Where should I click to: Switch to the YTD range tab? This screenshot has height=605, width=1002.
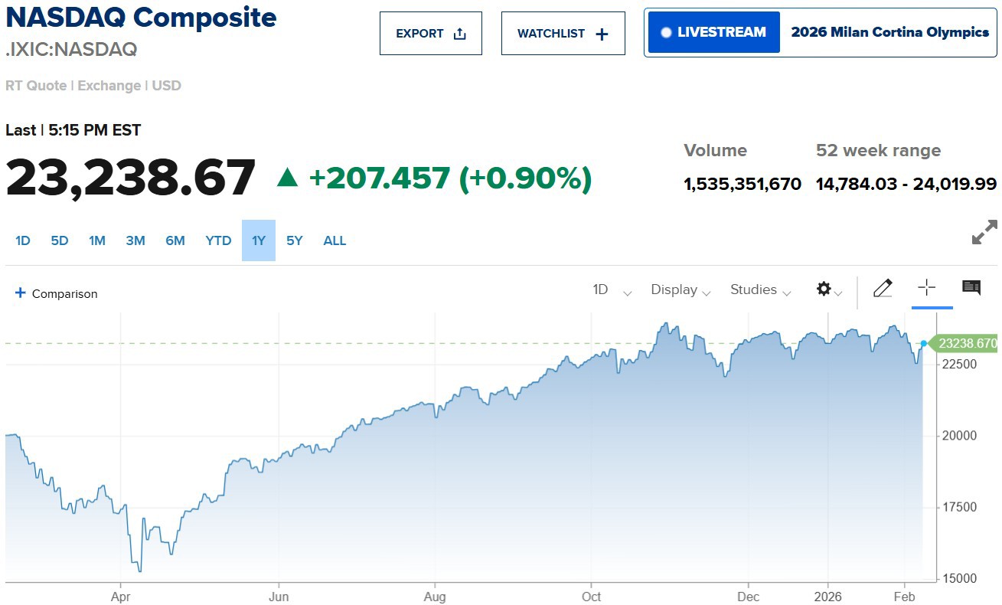coord(218,240)
